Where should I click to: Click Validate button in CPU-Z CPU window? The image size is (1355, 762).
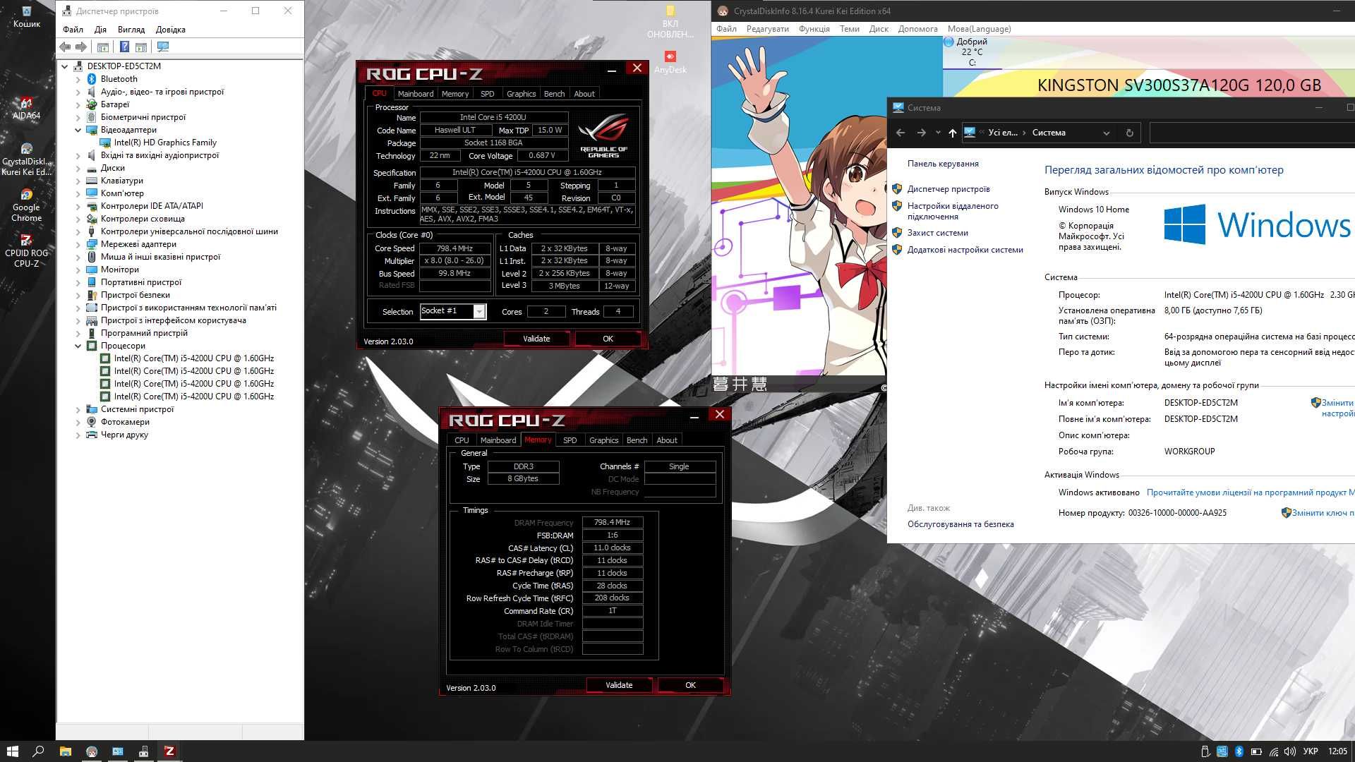click(x=536, y=338)
